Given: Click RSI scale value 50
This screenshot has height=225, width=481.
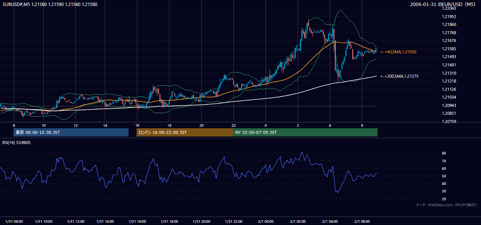Looking at the screenshot, I should pyautogui.click(x=444, y=176).
